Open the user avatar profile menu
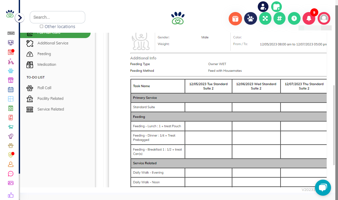The height and width of the screenshot is (200, 338). pyautogui.click(x=324, y=18)
